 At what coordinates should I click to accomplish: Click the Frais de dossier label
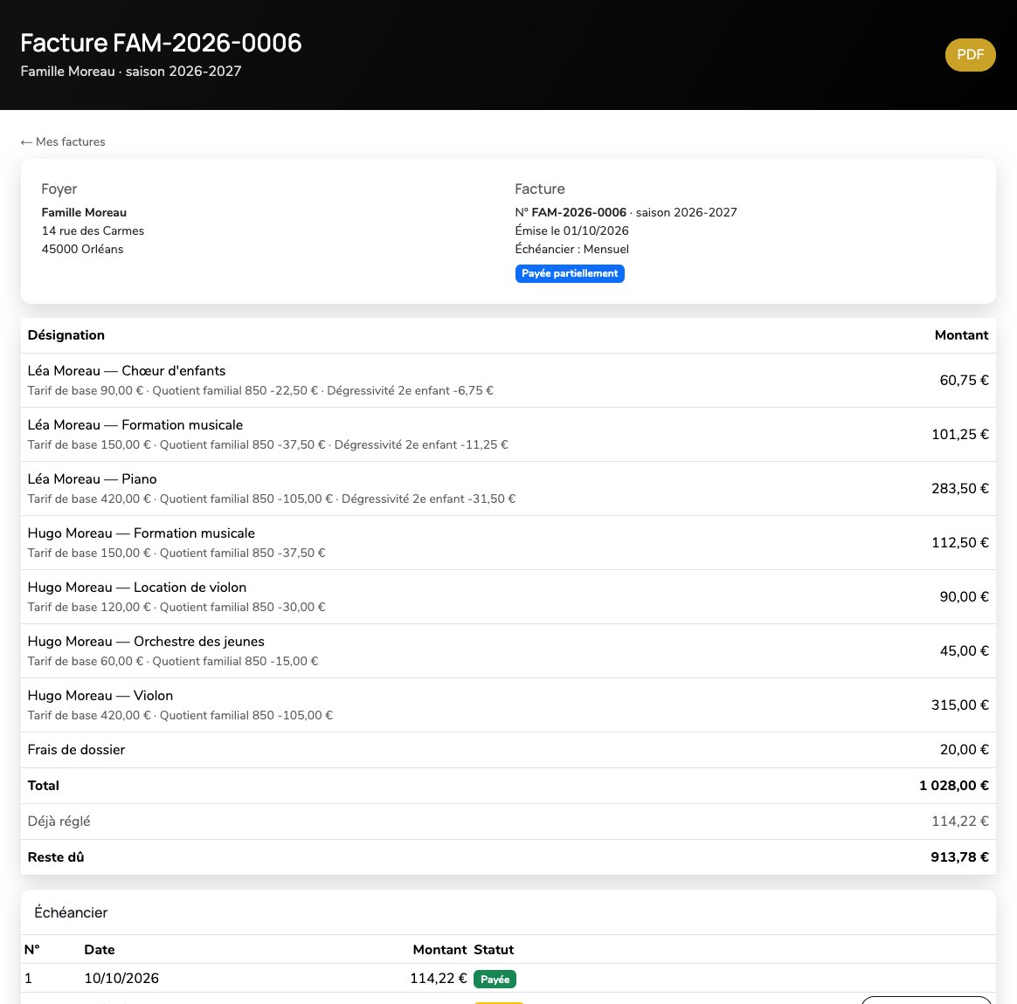(76, 750)
